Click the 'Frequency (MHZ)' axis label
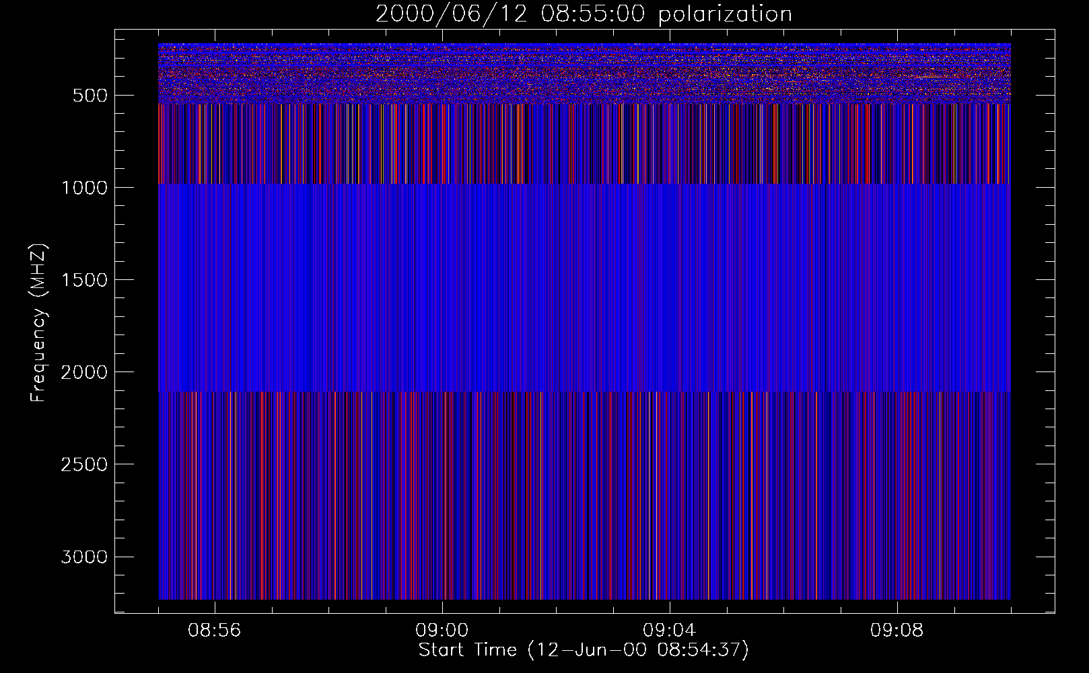 pos(39,323)
